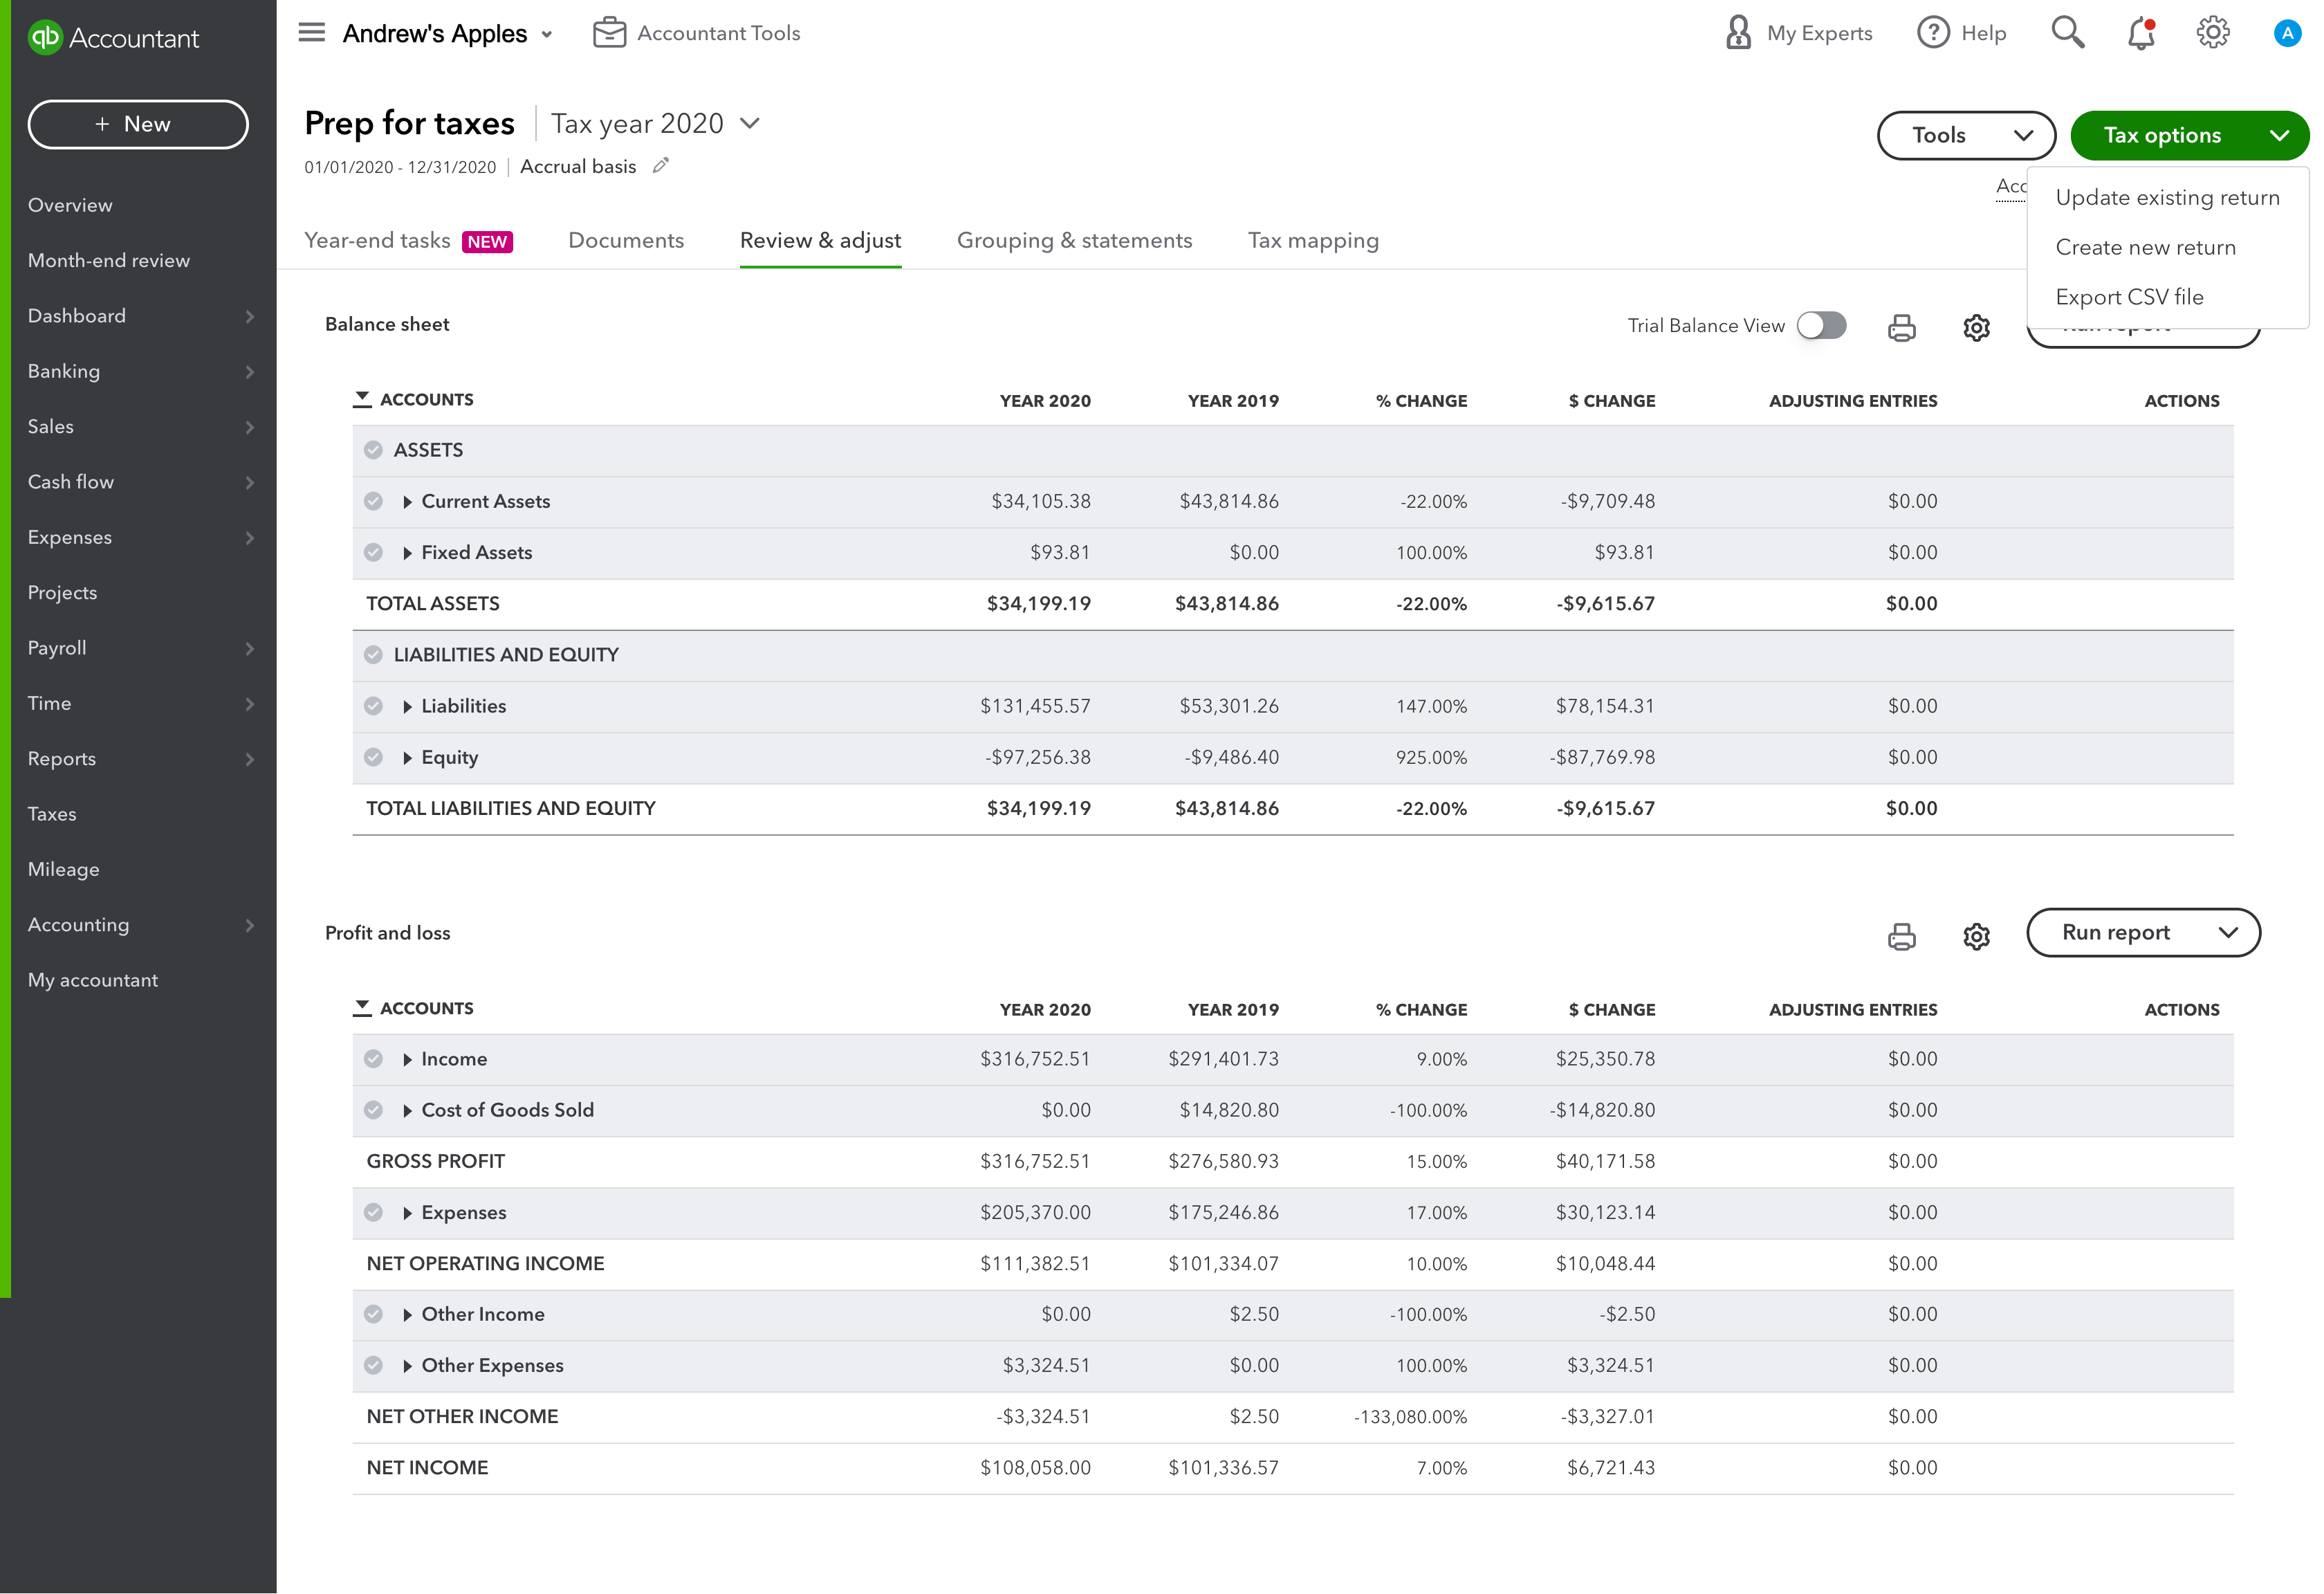Viewport: 2324px width, 1594px height.
Task: Expand the Liabilities row
Action: pos(407,707)
